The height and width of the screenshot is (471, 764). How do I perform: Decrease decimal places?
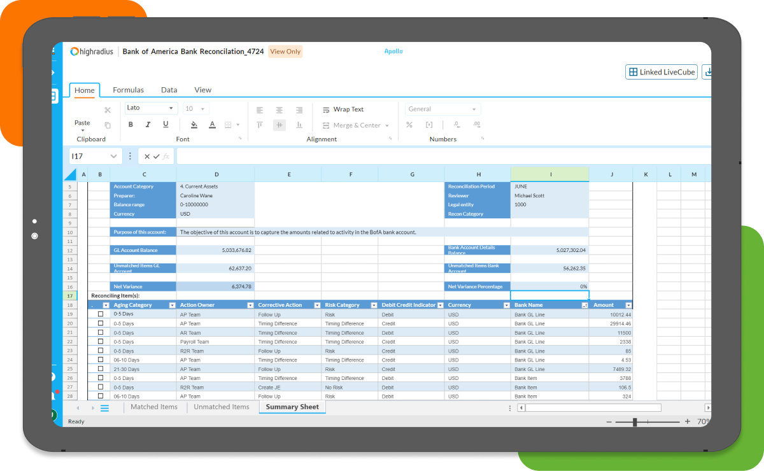point(456,125)
